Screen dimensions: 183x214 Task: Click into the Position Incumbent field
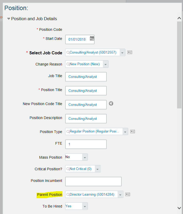point(93,181)
